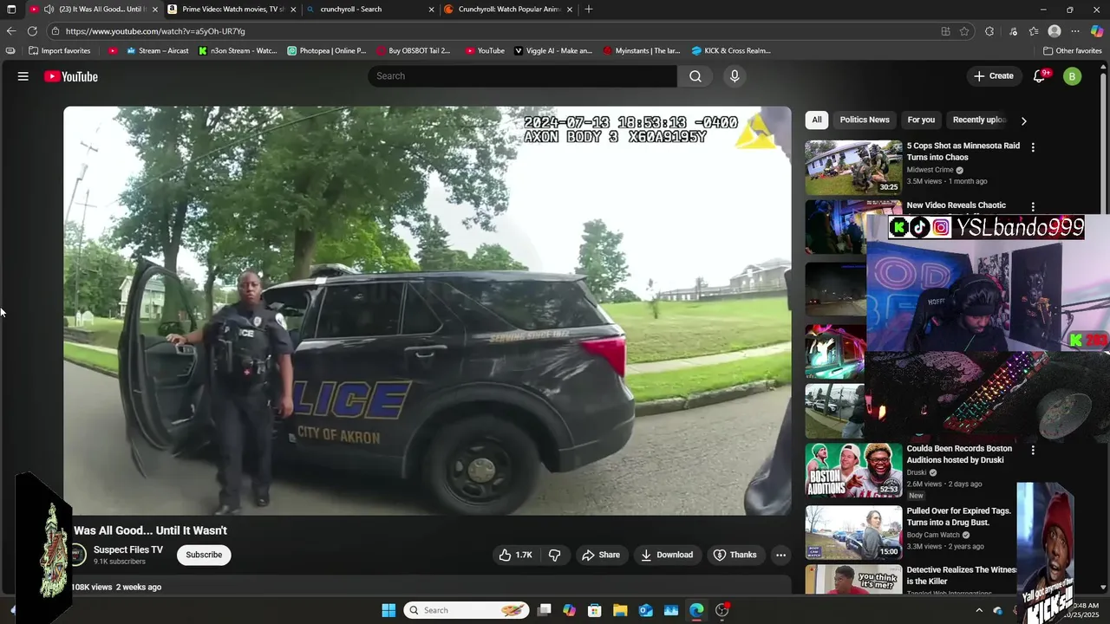Open options for "5 Cops Shot" video
1110x624 pixels.
click(1033, 147)
